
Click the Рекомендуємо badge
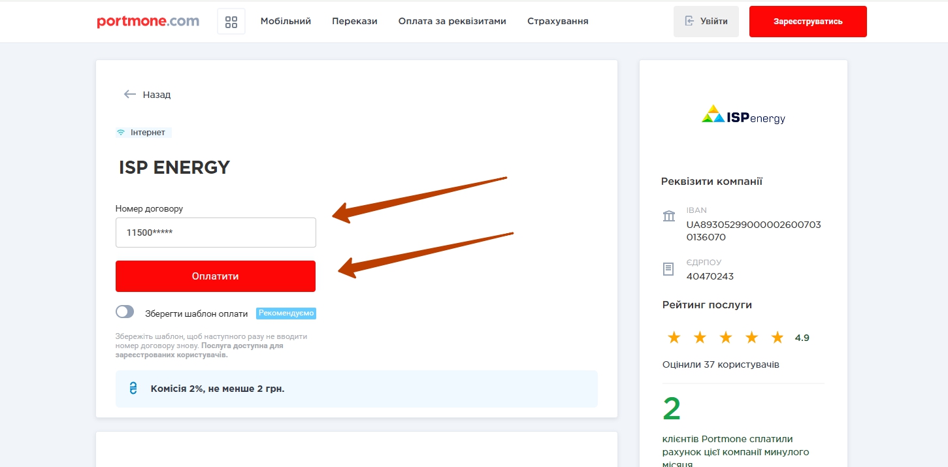(x=286, y=314)
